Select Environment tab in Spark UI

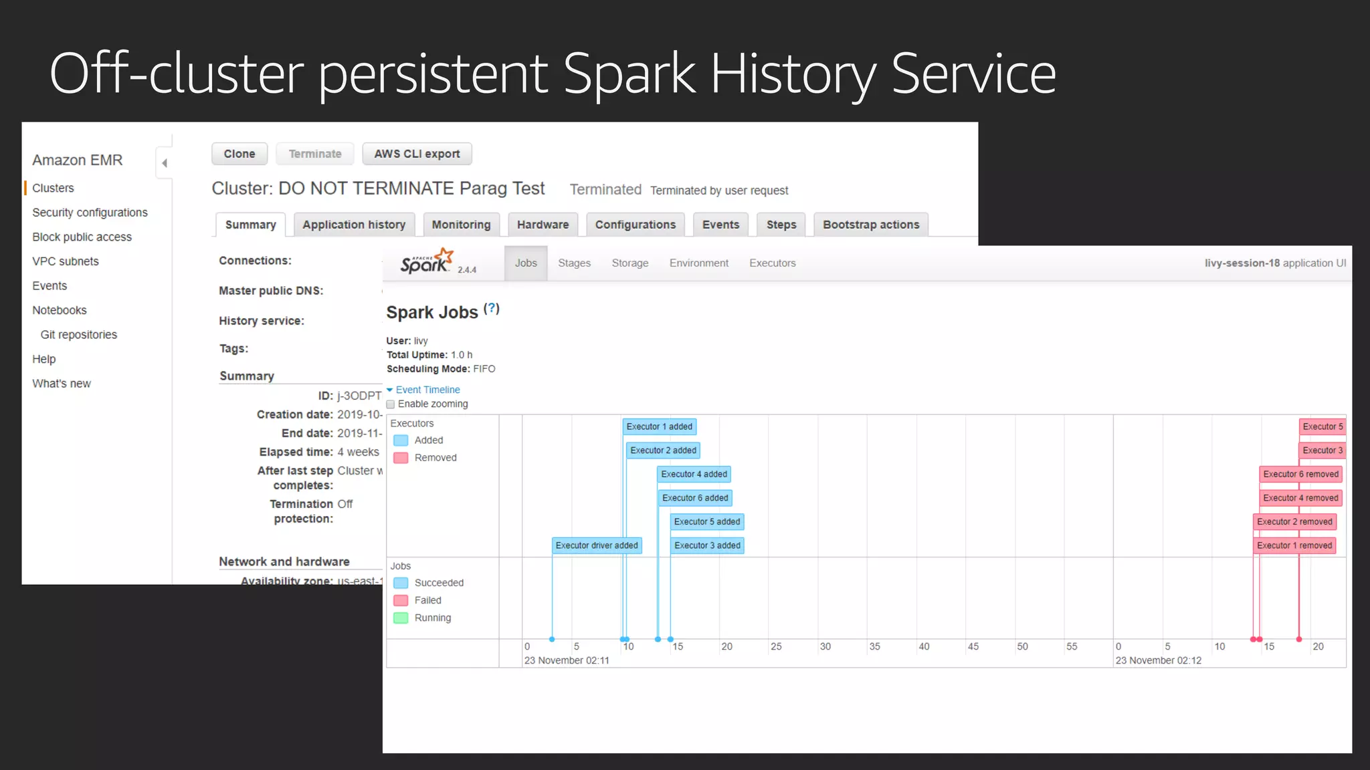tap(699, 263)
